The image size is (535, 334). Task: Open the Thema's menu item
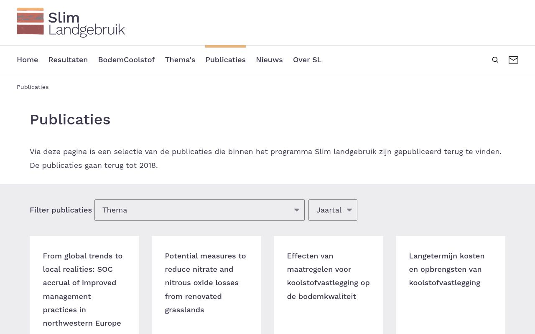point(180,60)
